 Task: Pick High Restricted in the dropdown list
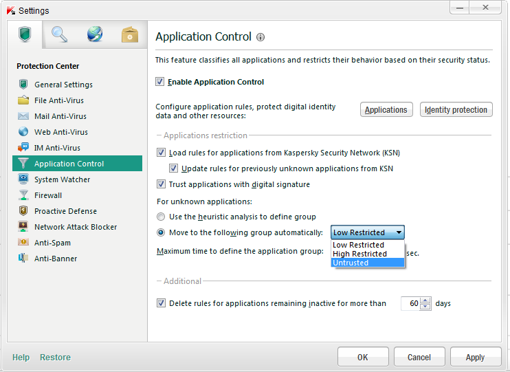click(x=359, y=254)
